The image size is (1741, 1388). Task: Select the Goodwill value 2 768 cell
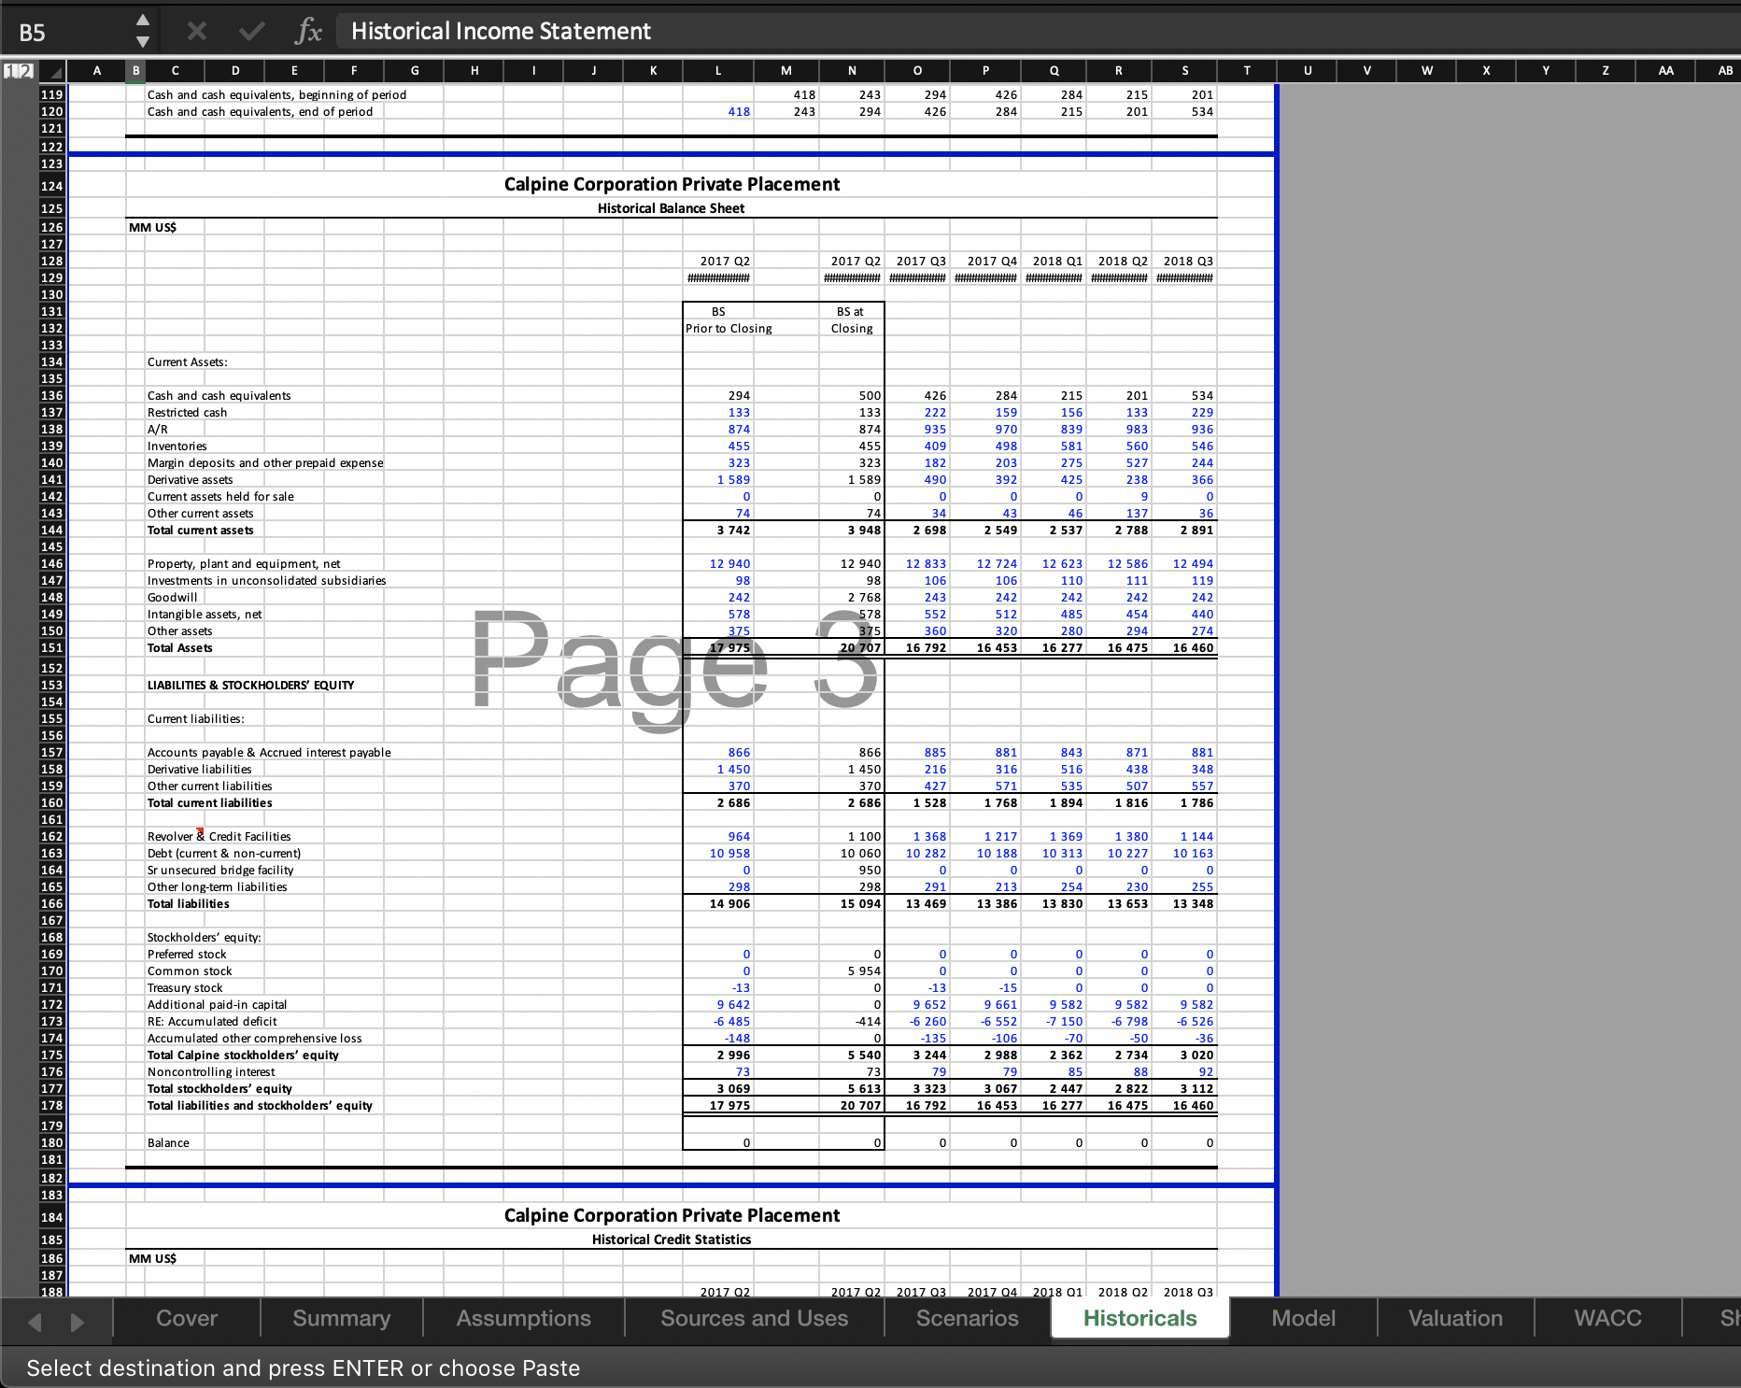point(852,598)
